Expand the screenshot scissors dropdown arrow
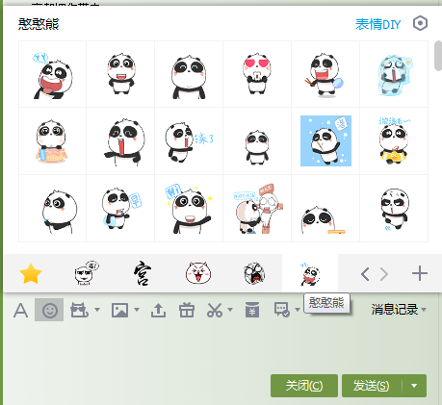The image size is (442, 405). 230,310
